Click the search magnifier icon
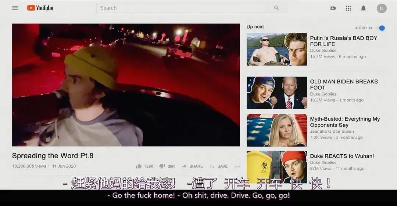 point(276,8)
